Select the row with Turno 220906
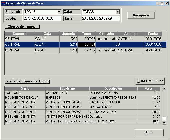 click(x=86, y=39)
